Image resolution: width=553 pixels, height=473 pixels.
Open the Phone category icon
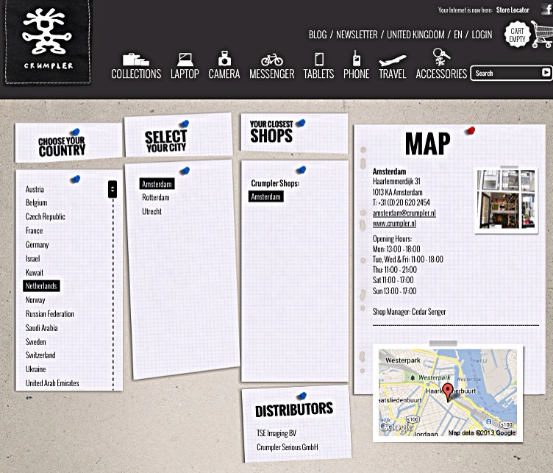point(356,58)
